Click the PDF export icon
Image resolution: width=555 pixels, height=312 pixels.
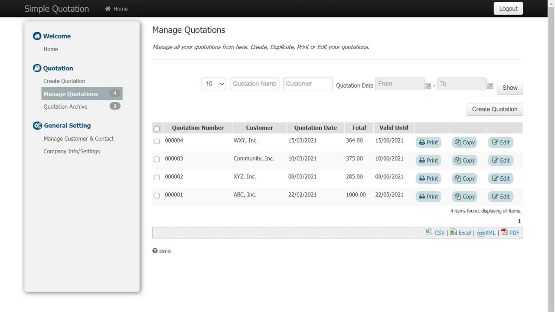click(504, 232)
